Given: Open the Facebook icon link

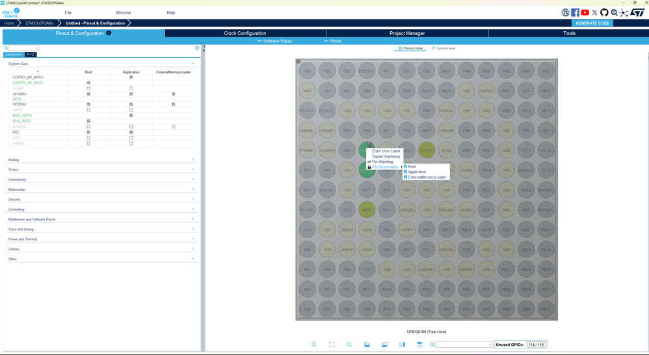Looking at the screenshot, I should [576, 12].
